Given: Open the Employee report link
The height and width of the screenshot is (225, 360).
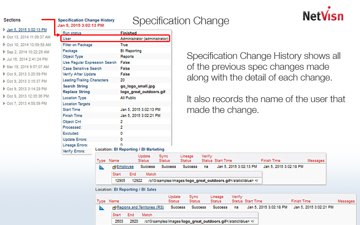Looking at the screenshot, I should coord(125,166).
